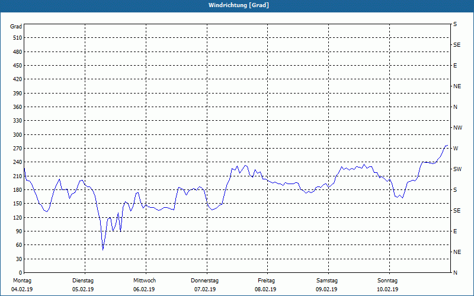The height and width of the screenshot is (296, 474).
Task: Click the "Dienstag" day label
Action: (83, 281)
